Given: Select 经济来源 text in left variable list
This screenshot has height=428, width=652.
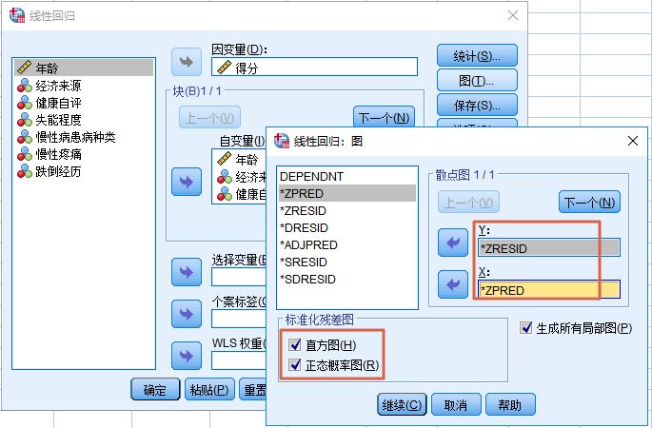Looking at the screenshot, I should click(58, 86).
